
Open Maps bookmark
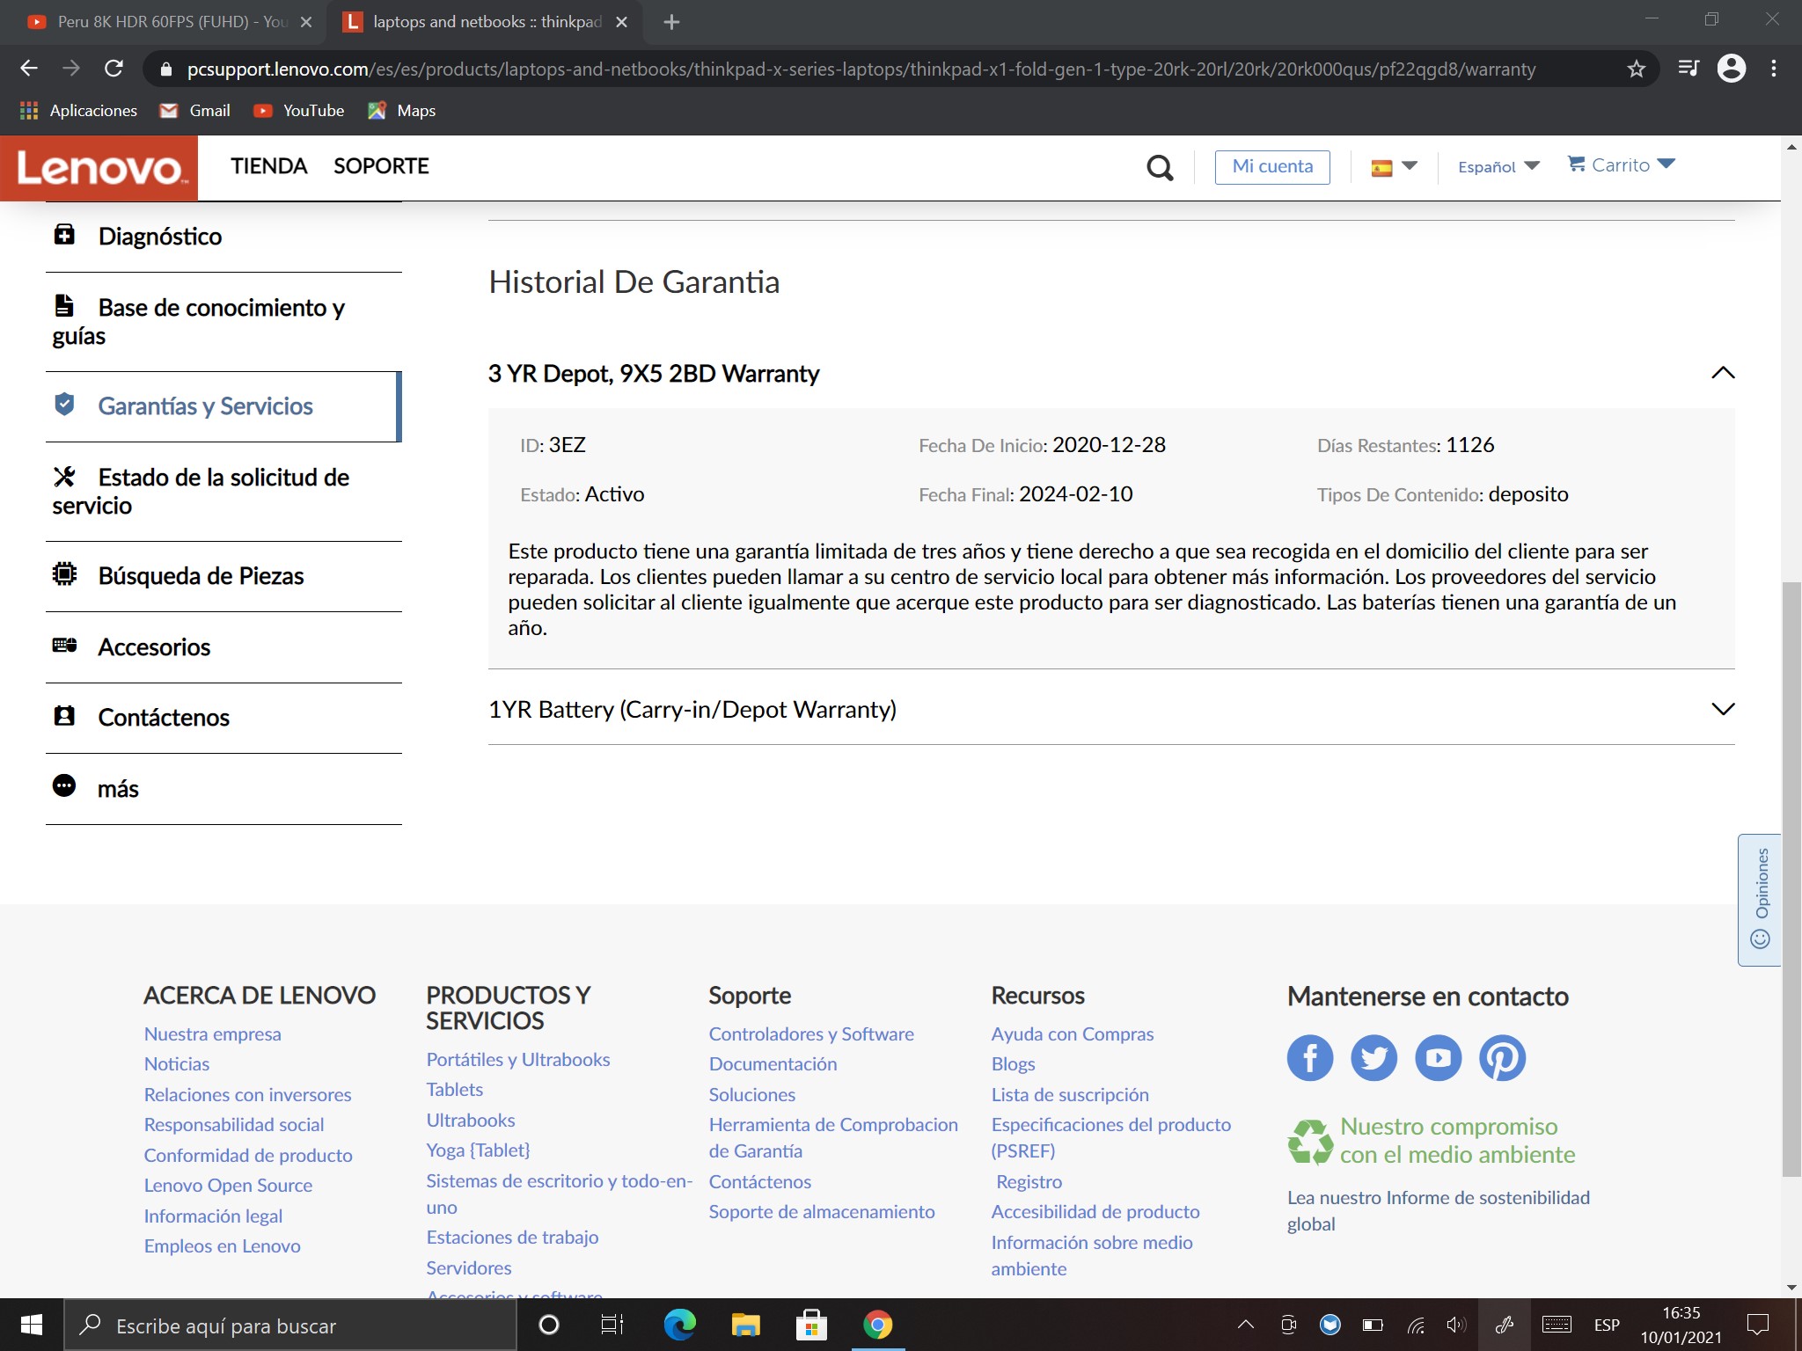click(x=402, y=111)
